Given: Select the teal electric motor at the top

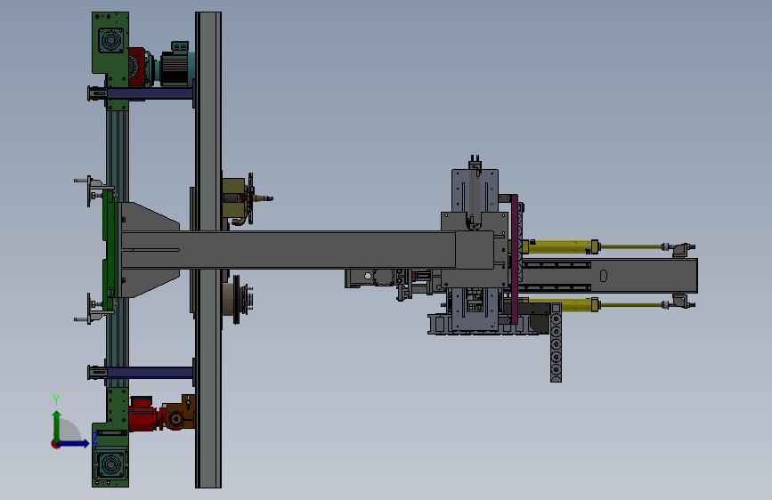Looking at the screenshot, I should click(x=177, y=66).
